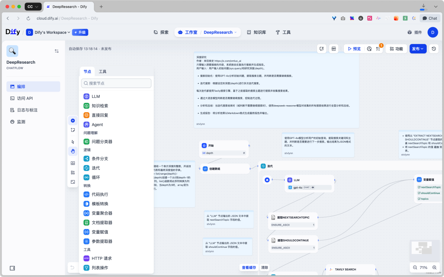Click the add node plus button
444x277 pixels.
tap(73, 120)
